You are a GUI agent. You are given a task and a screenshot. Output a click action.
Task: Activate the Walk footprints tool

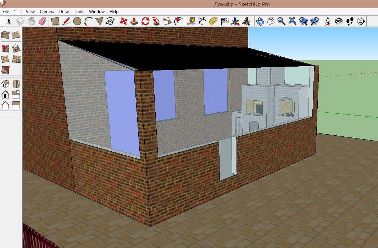click(x=350, y=21)
